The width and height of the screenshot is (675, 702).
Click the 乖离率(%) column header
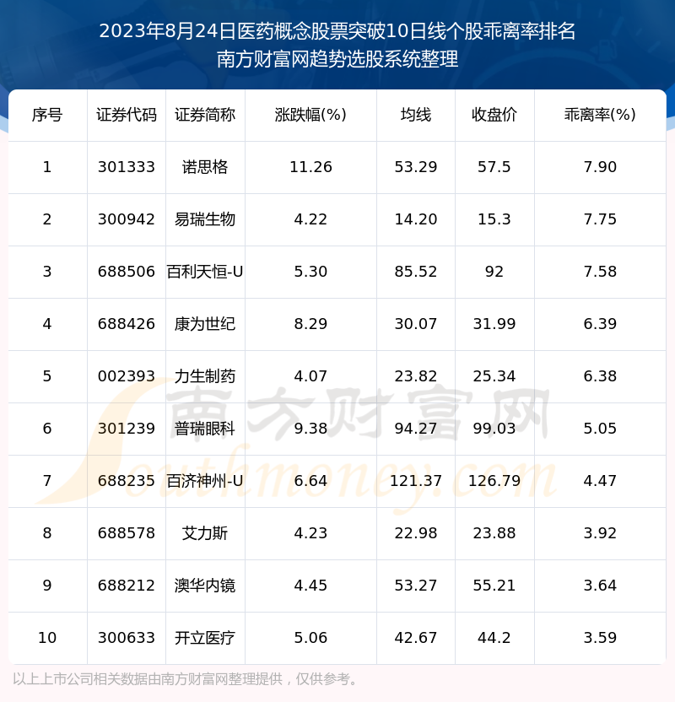(x=600, y=115)
